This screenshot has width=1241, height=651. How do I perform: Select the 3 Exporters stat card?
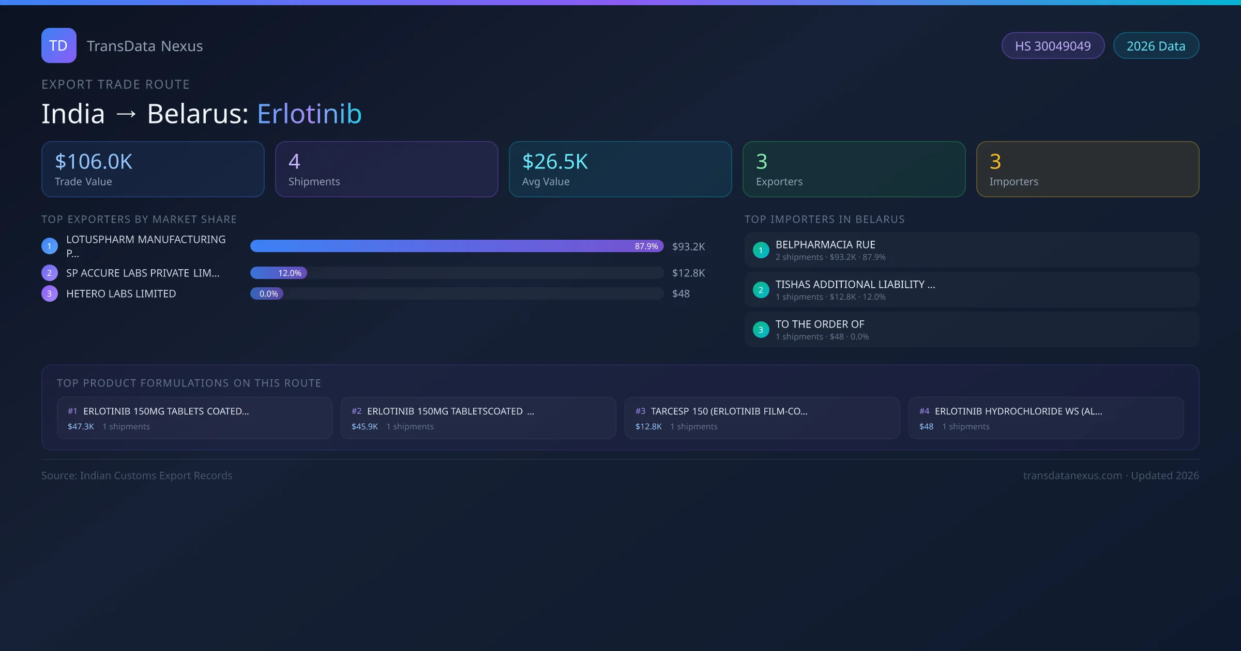pyautogui.click(x=854, y=169)
